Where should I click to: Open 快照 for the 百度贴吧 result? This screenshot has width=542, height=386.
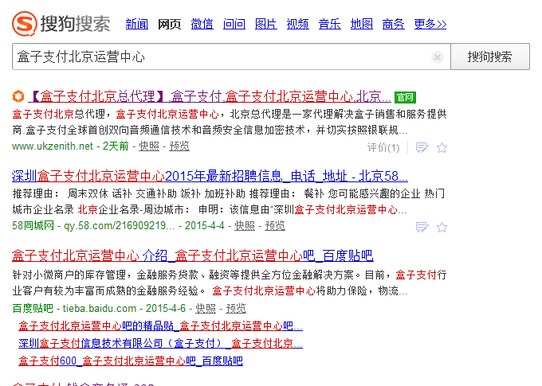206,308
